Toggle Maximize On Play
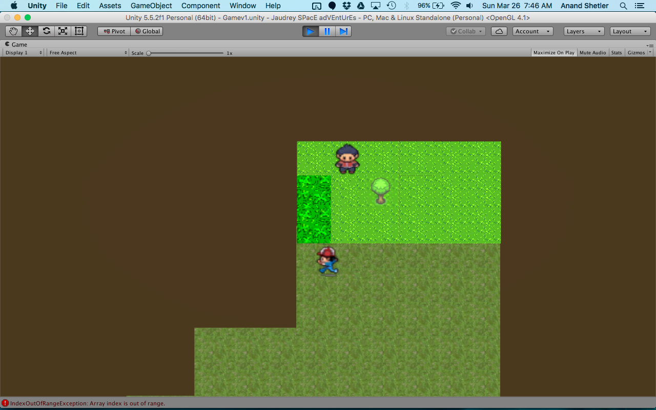Viewport: 656px width, 410px height. tap(553, 53)
